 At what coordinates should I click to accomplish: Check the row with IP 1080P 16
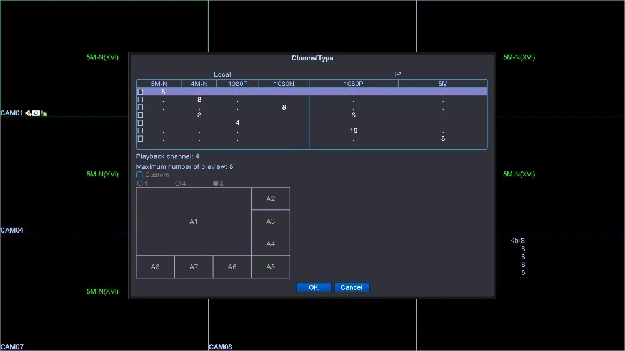140,131
